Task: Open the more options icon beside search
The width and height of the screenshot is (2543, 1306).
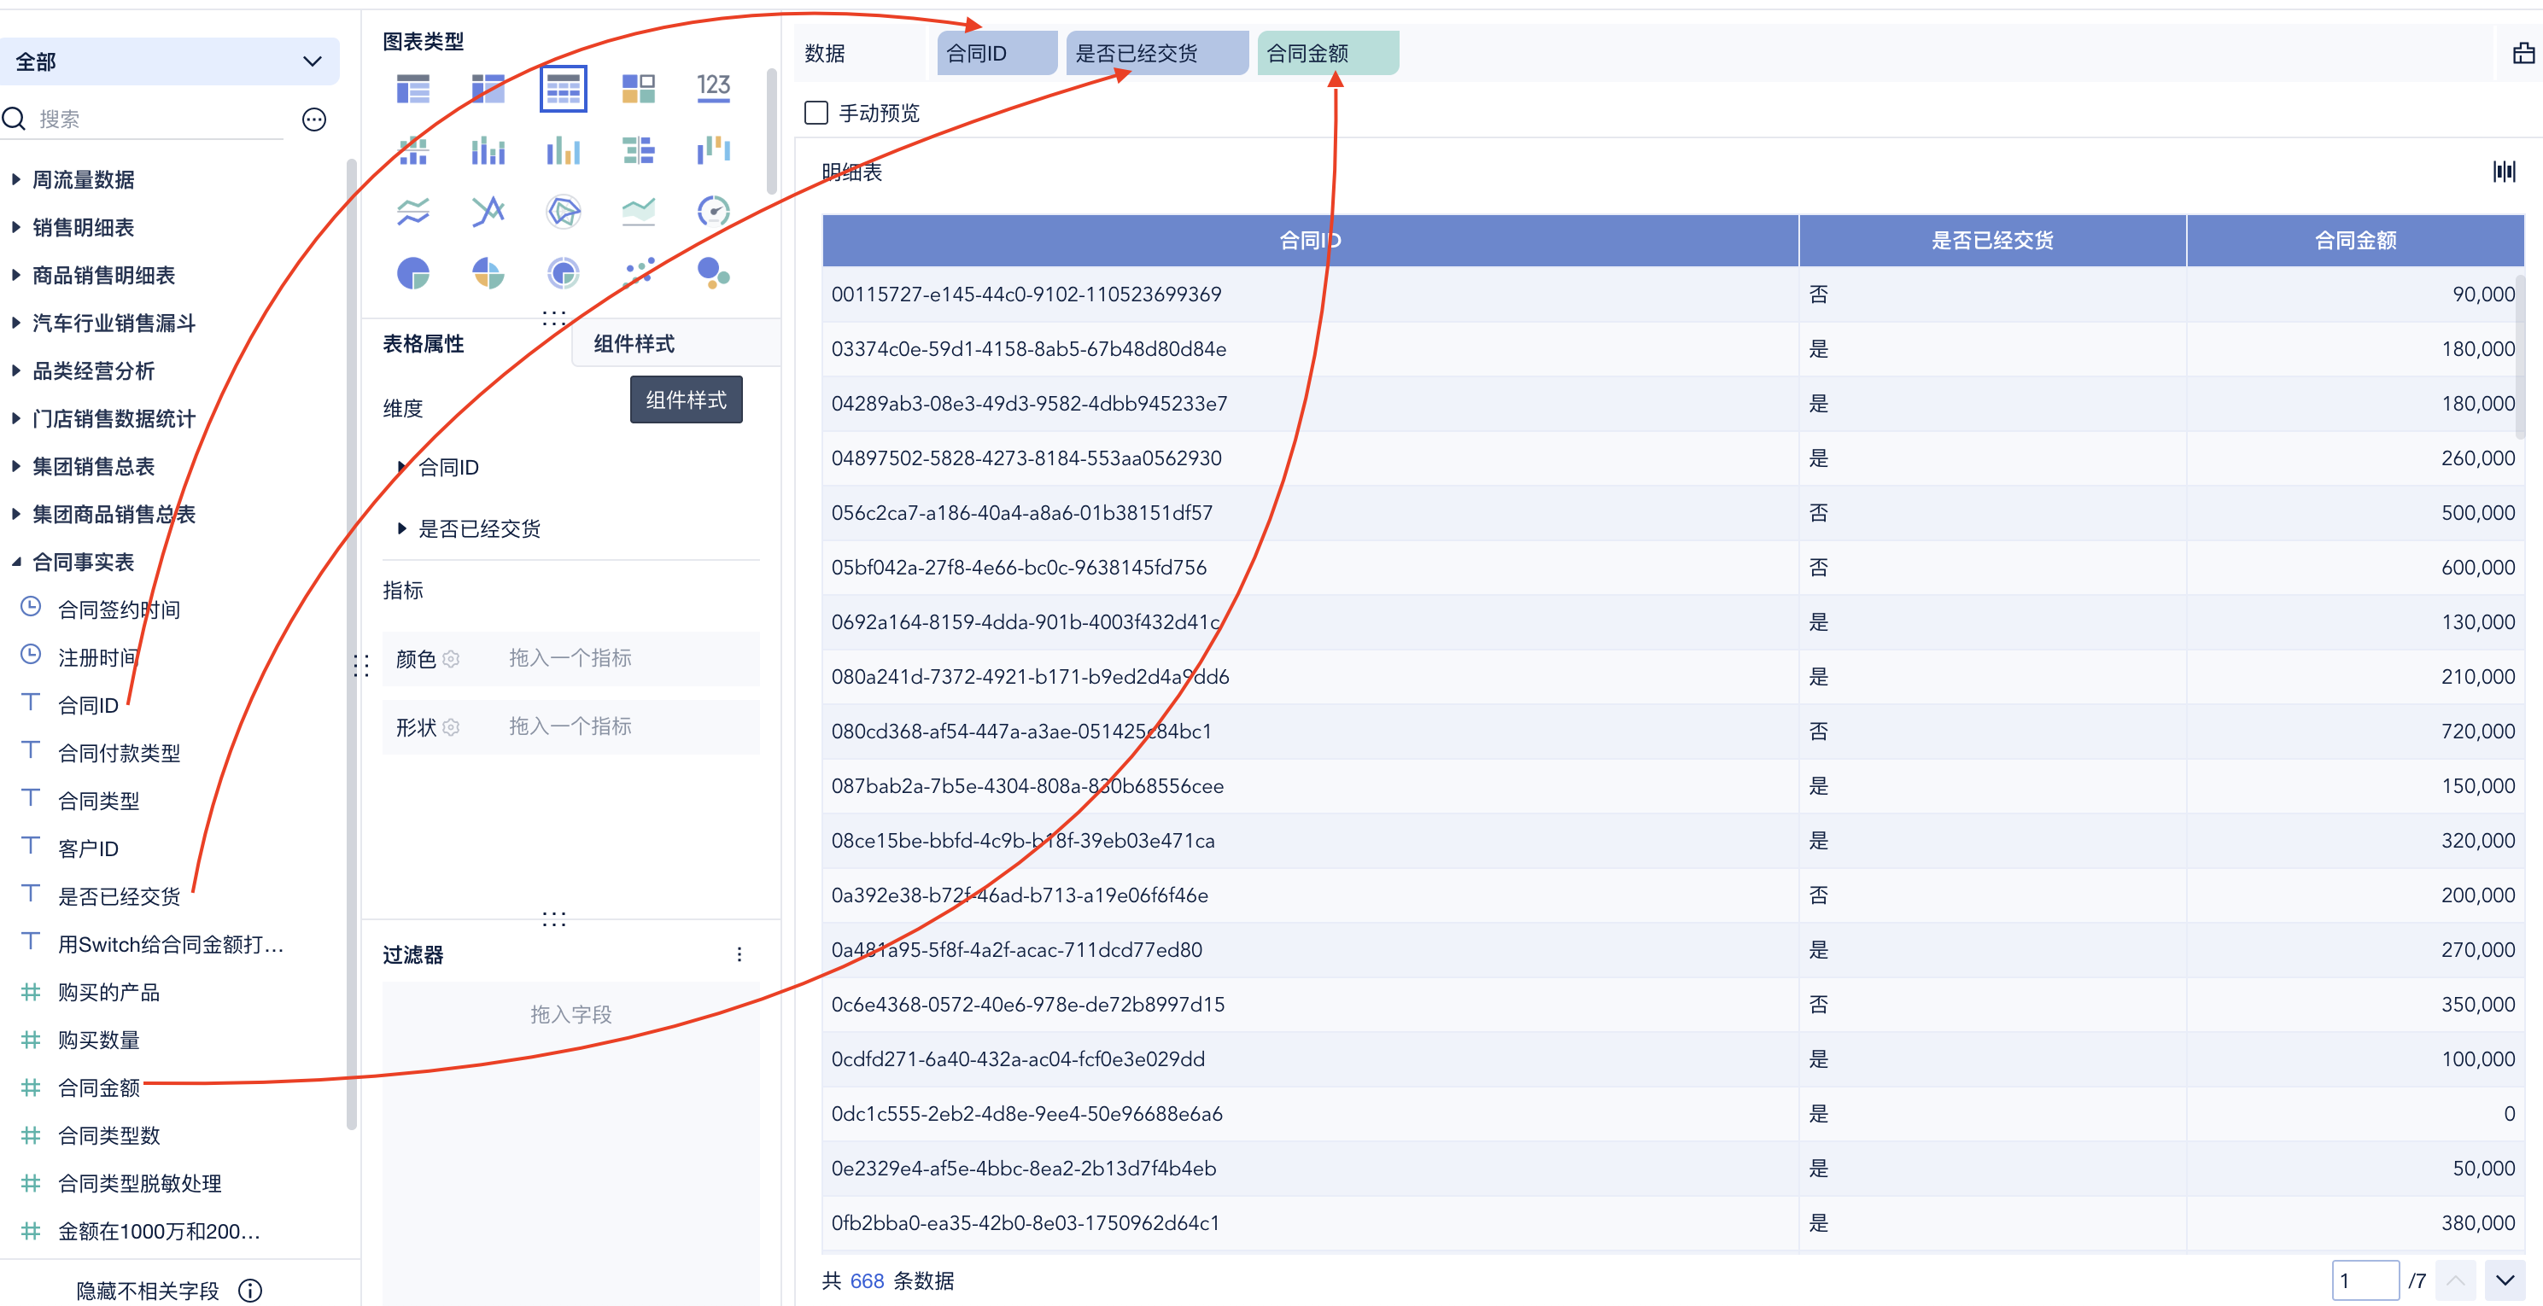Action: tap(314, 120)
